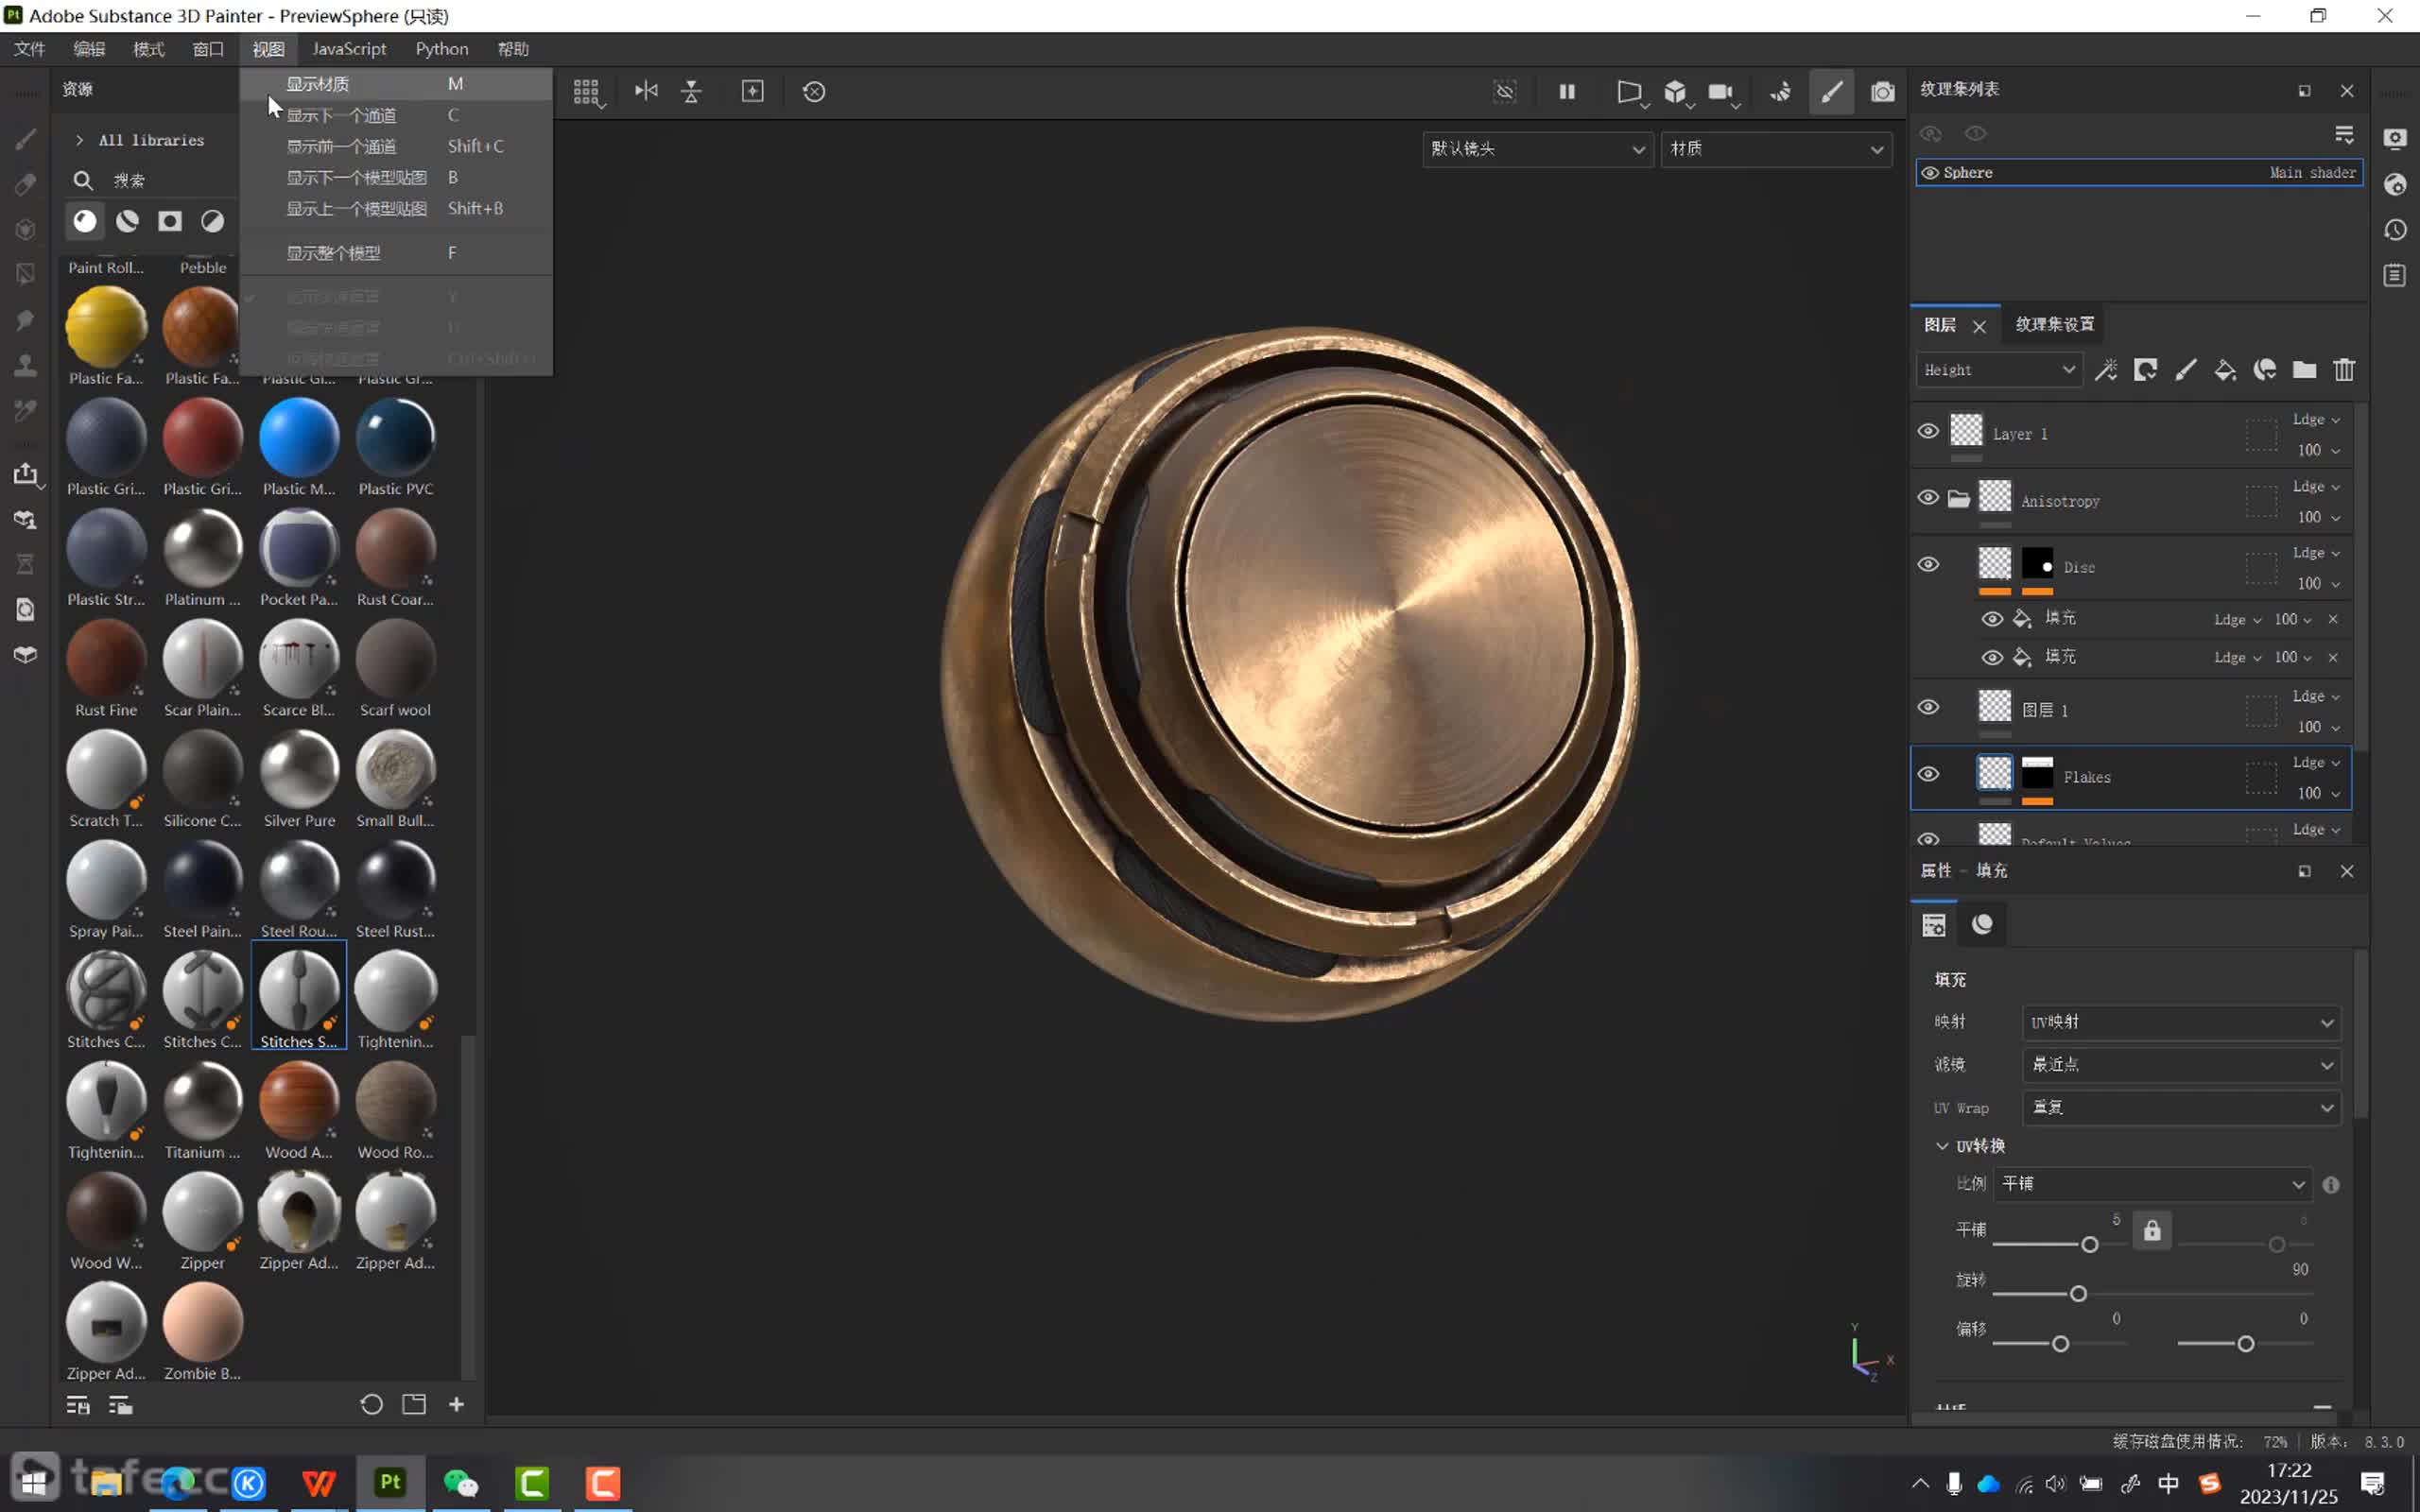
Task: Open the Height channel dropdown
Action: pyautogui.click(x=1999, y=370)
